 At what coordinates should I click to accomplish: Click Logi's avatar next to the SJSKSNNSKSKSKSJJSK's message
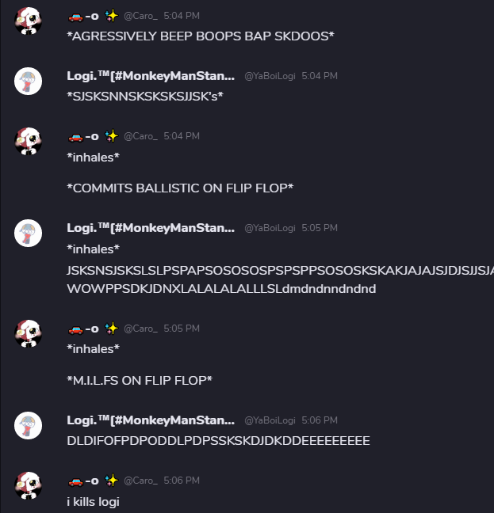click(x=29, y=81)
